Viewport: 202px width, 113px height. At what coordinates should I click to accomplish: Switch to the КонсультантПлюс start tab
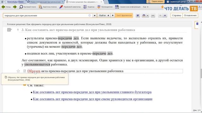pos(15,2)
